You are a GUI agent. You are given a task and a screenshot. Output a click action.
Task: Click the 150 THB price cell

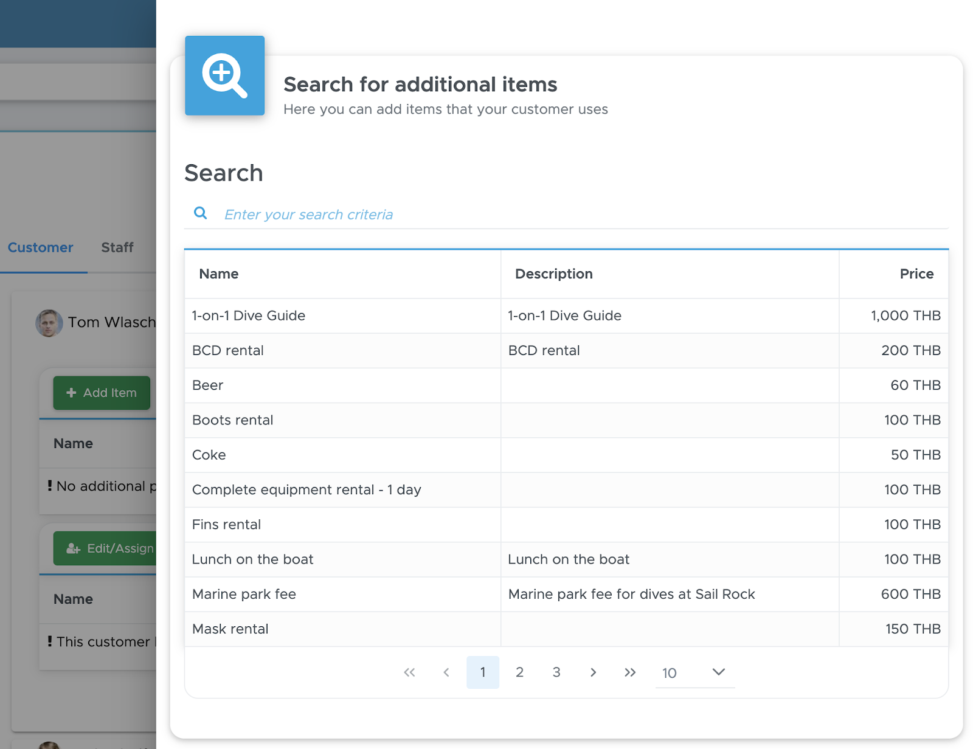pyautogui.click(x=893, y=629)
